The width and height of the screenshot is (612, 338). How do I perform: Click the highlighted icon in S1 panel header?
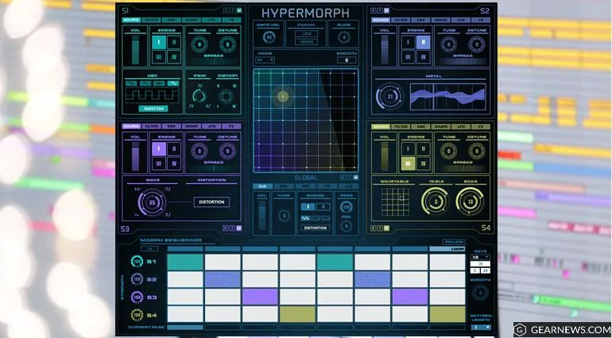pos(238,10)
